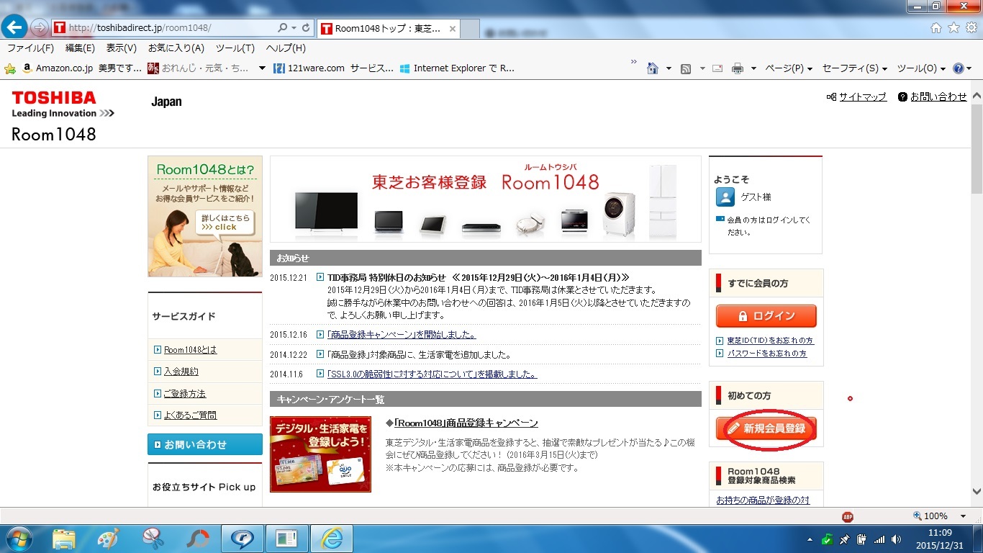
Task: Open IE home star-adjacent house icon at top right
Action: [x=936, y=28]
